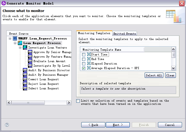Viewport: 186px width, 132px height.
Task: Enable the Start Time template checkbox
Action: (84, 54)
